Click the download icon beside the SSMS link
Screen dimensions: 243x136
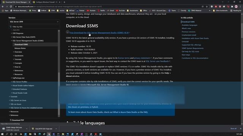68,32
